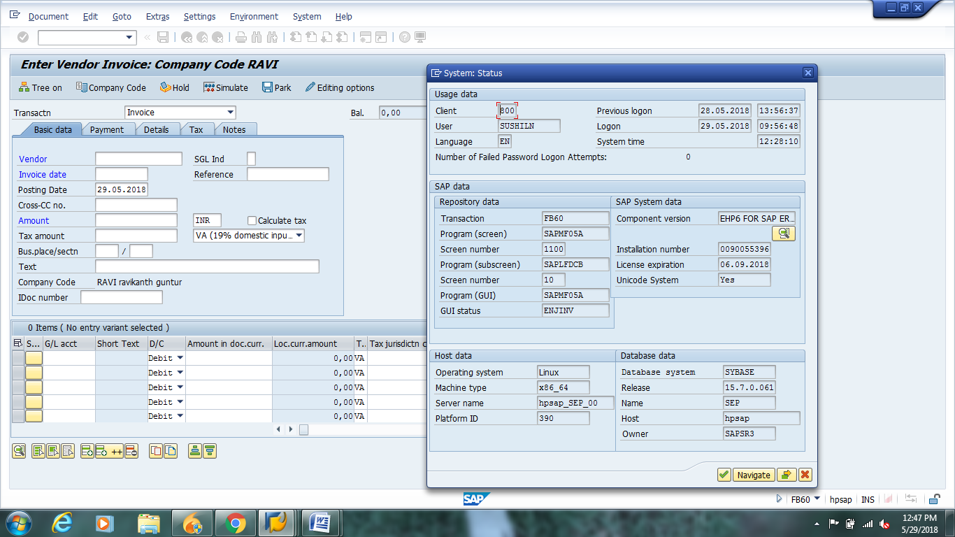Open Find using the binoculars icon
Screen dimensions: 955x537
click(256, 37)
